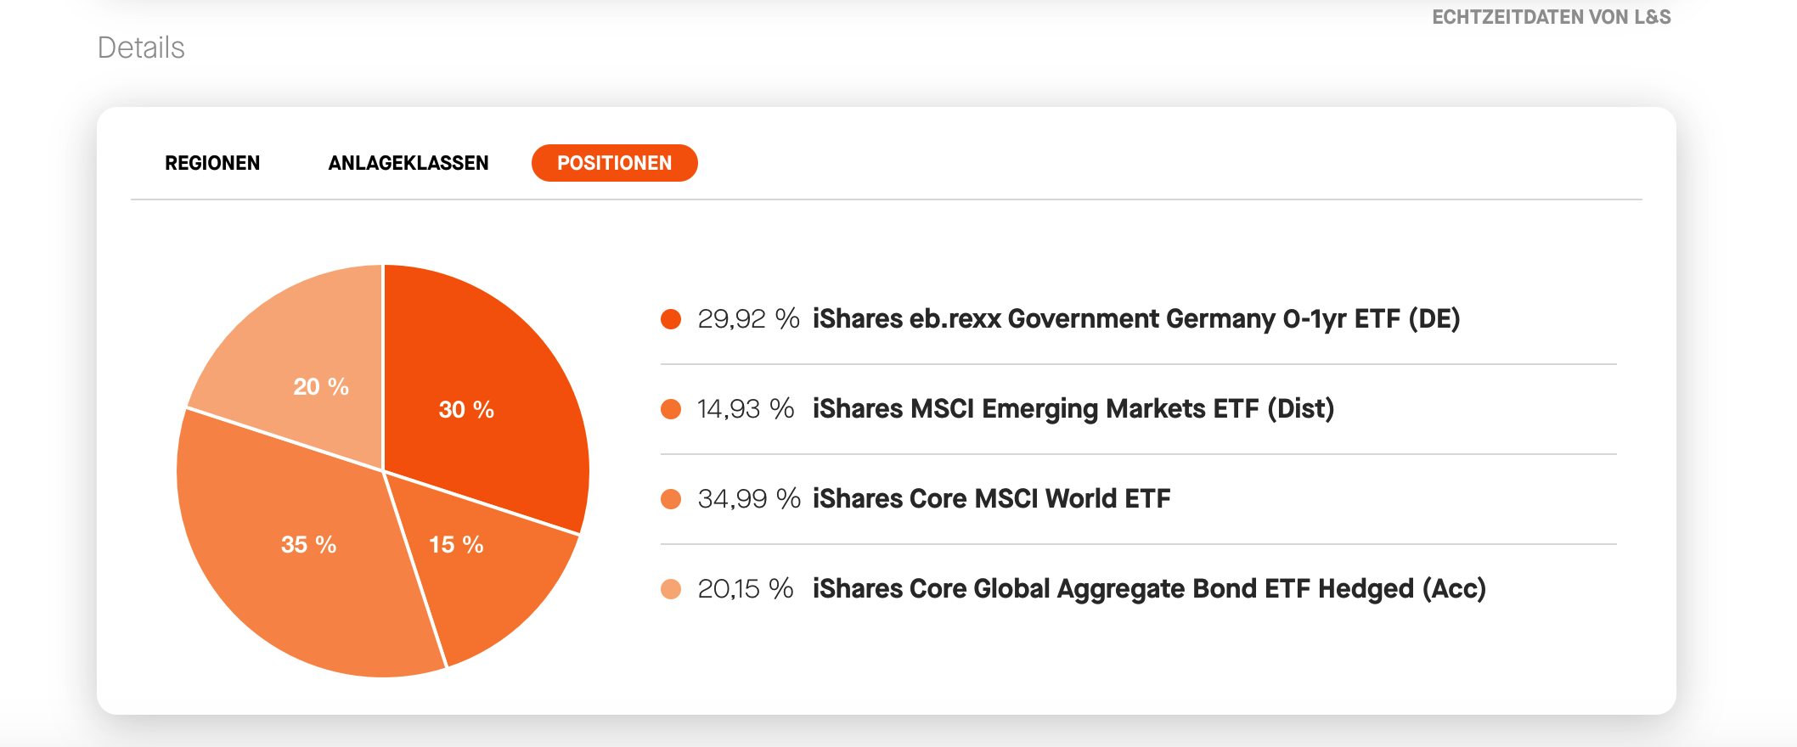Viewport: 1797px width, 747px height.
Task: Click the dark orange dot beside 29,92 %
Action: click(x=671, y=319)
